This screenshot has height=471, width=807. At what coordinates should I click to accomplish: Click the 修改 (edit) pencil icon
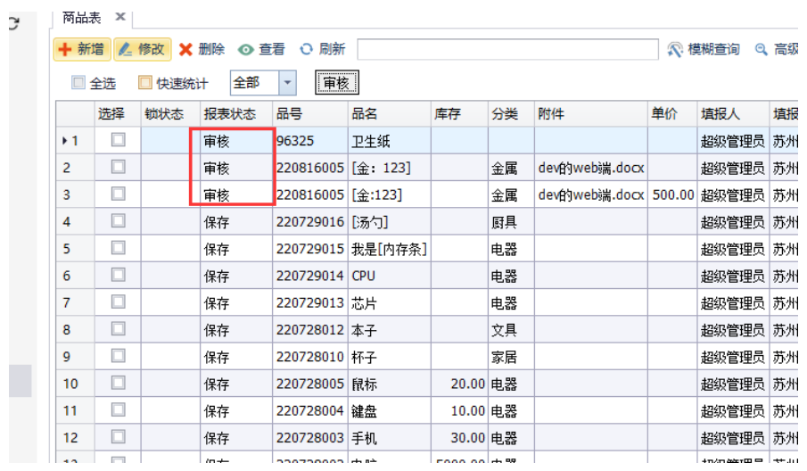pos(126,50)
